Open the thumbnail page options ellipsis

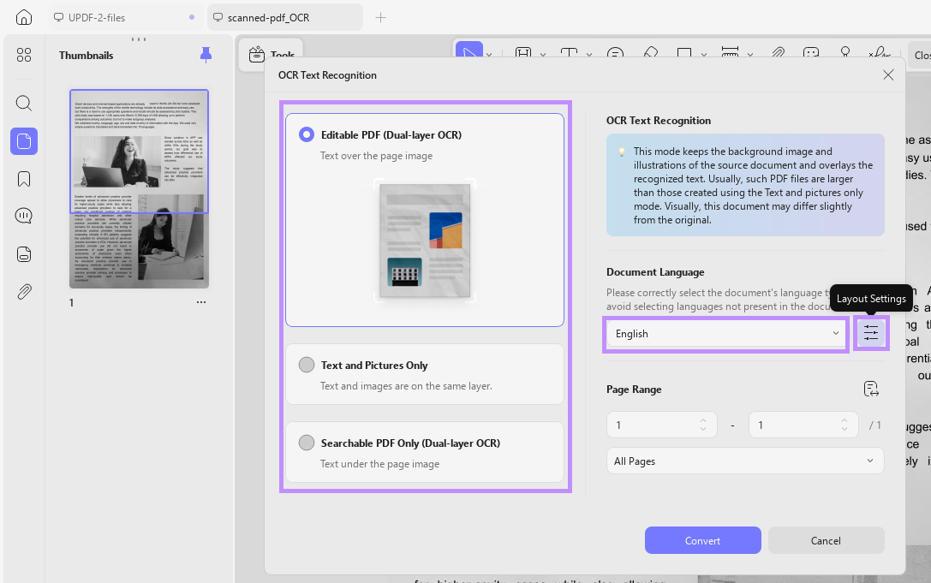click(201, 302)
